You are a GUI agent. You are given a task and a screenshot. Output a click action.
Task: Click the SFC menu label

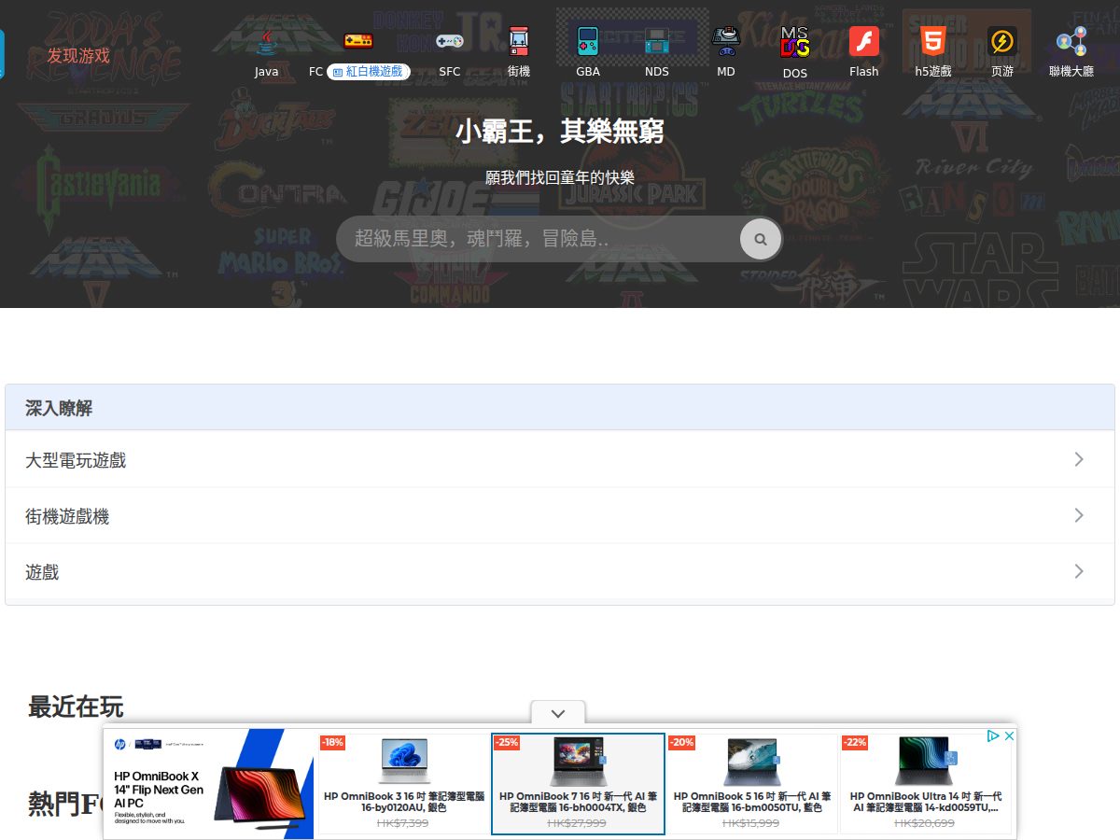(x=450, y=72)
